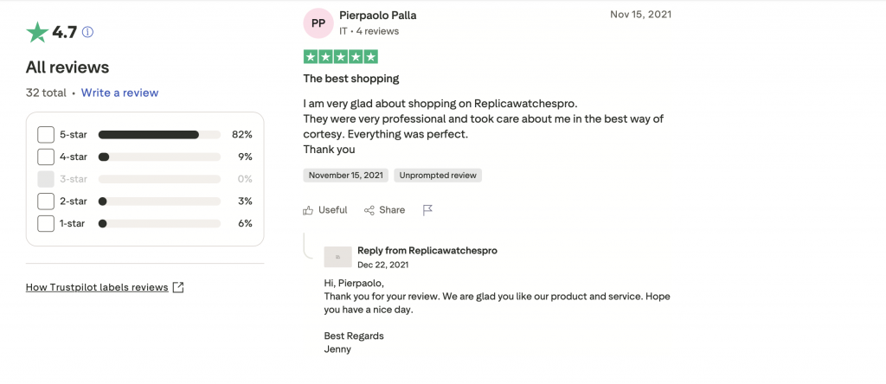
Task: Open How Trustpilot labels reviews link
Action: point(97,287)
